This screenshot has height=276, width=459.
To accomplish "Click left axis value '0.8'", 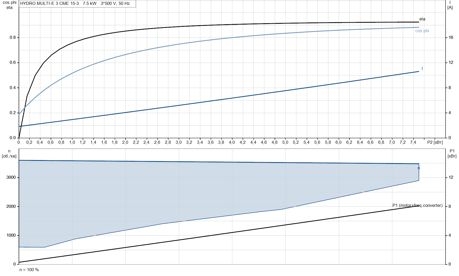I will click(x=13, y=38).
